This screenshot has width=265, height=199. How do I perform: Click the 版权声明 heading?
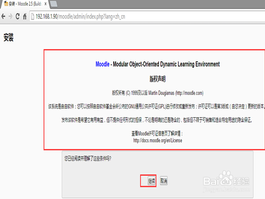[x=158, y=79]
